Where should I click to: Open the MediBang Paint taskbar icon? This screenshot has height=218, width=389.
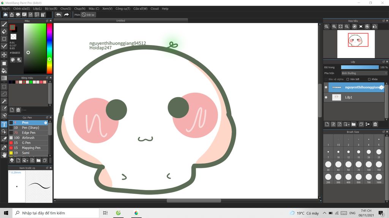pos(136,213)
